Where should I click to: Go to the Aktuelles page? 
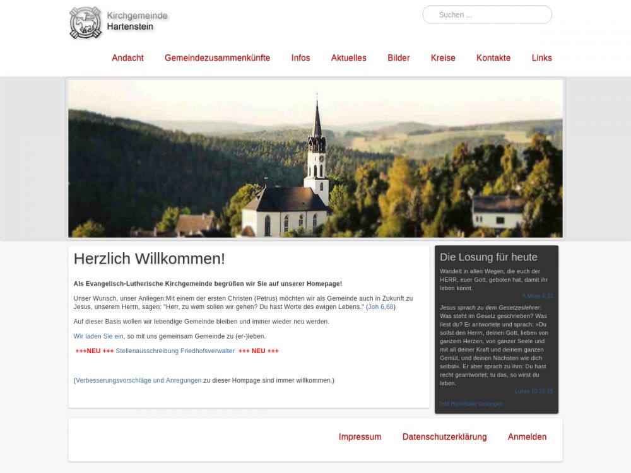pos(348,58)
